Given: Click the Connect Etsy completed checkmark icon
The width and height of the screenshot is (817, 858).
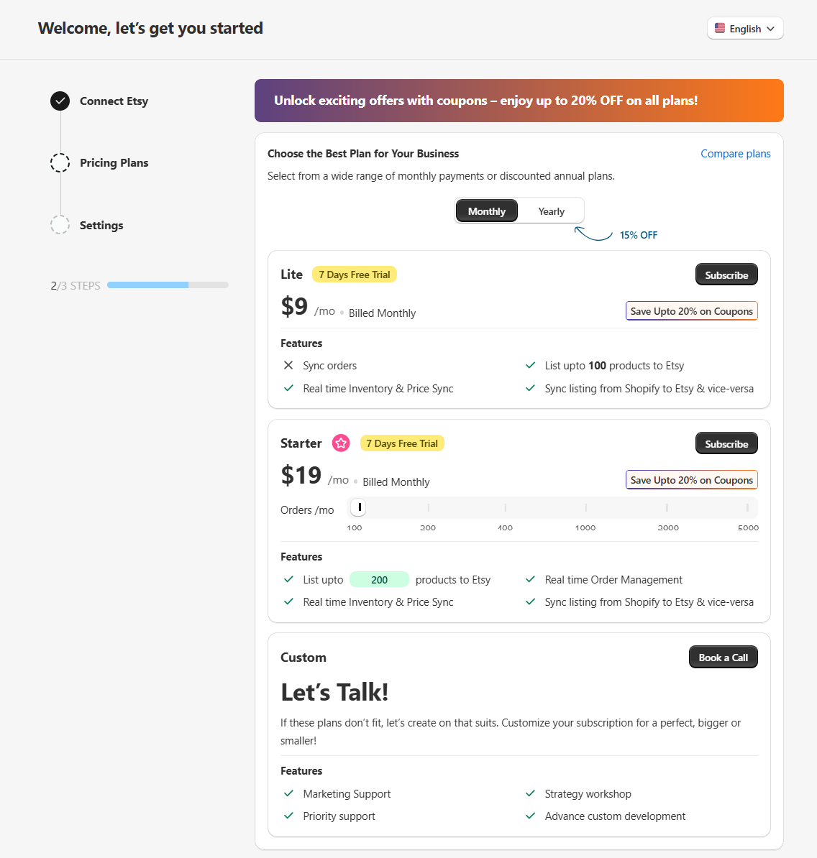Looking at the screenshot, I should point(60,101).
